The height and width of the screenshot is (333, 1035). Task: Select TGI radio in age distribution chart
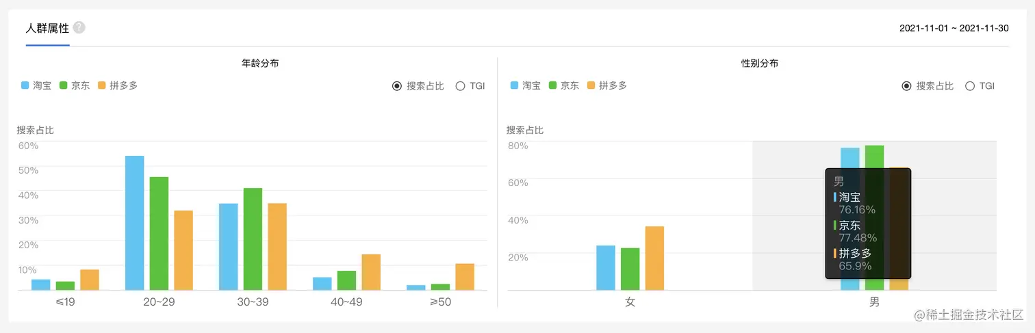click(460, 86)
